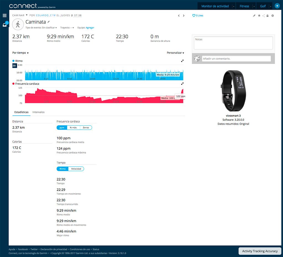Click Agregar equipment link
This screenshot has width=283, height=257.
coord(90,28)
